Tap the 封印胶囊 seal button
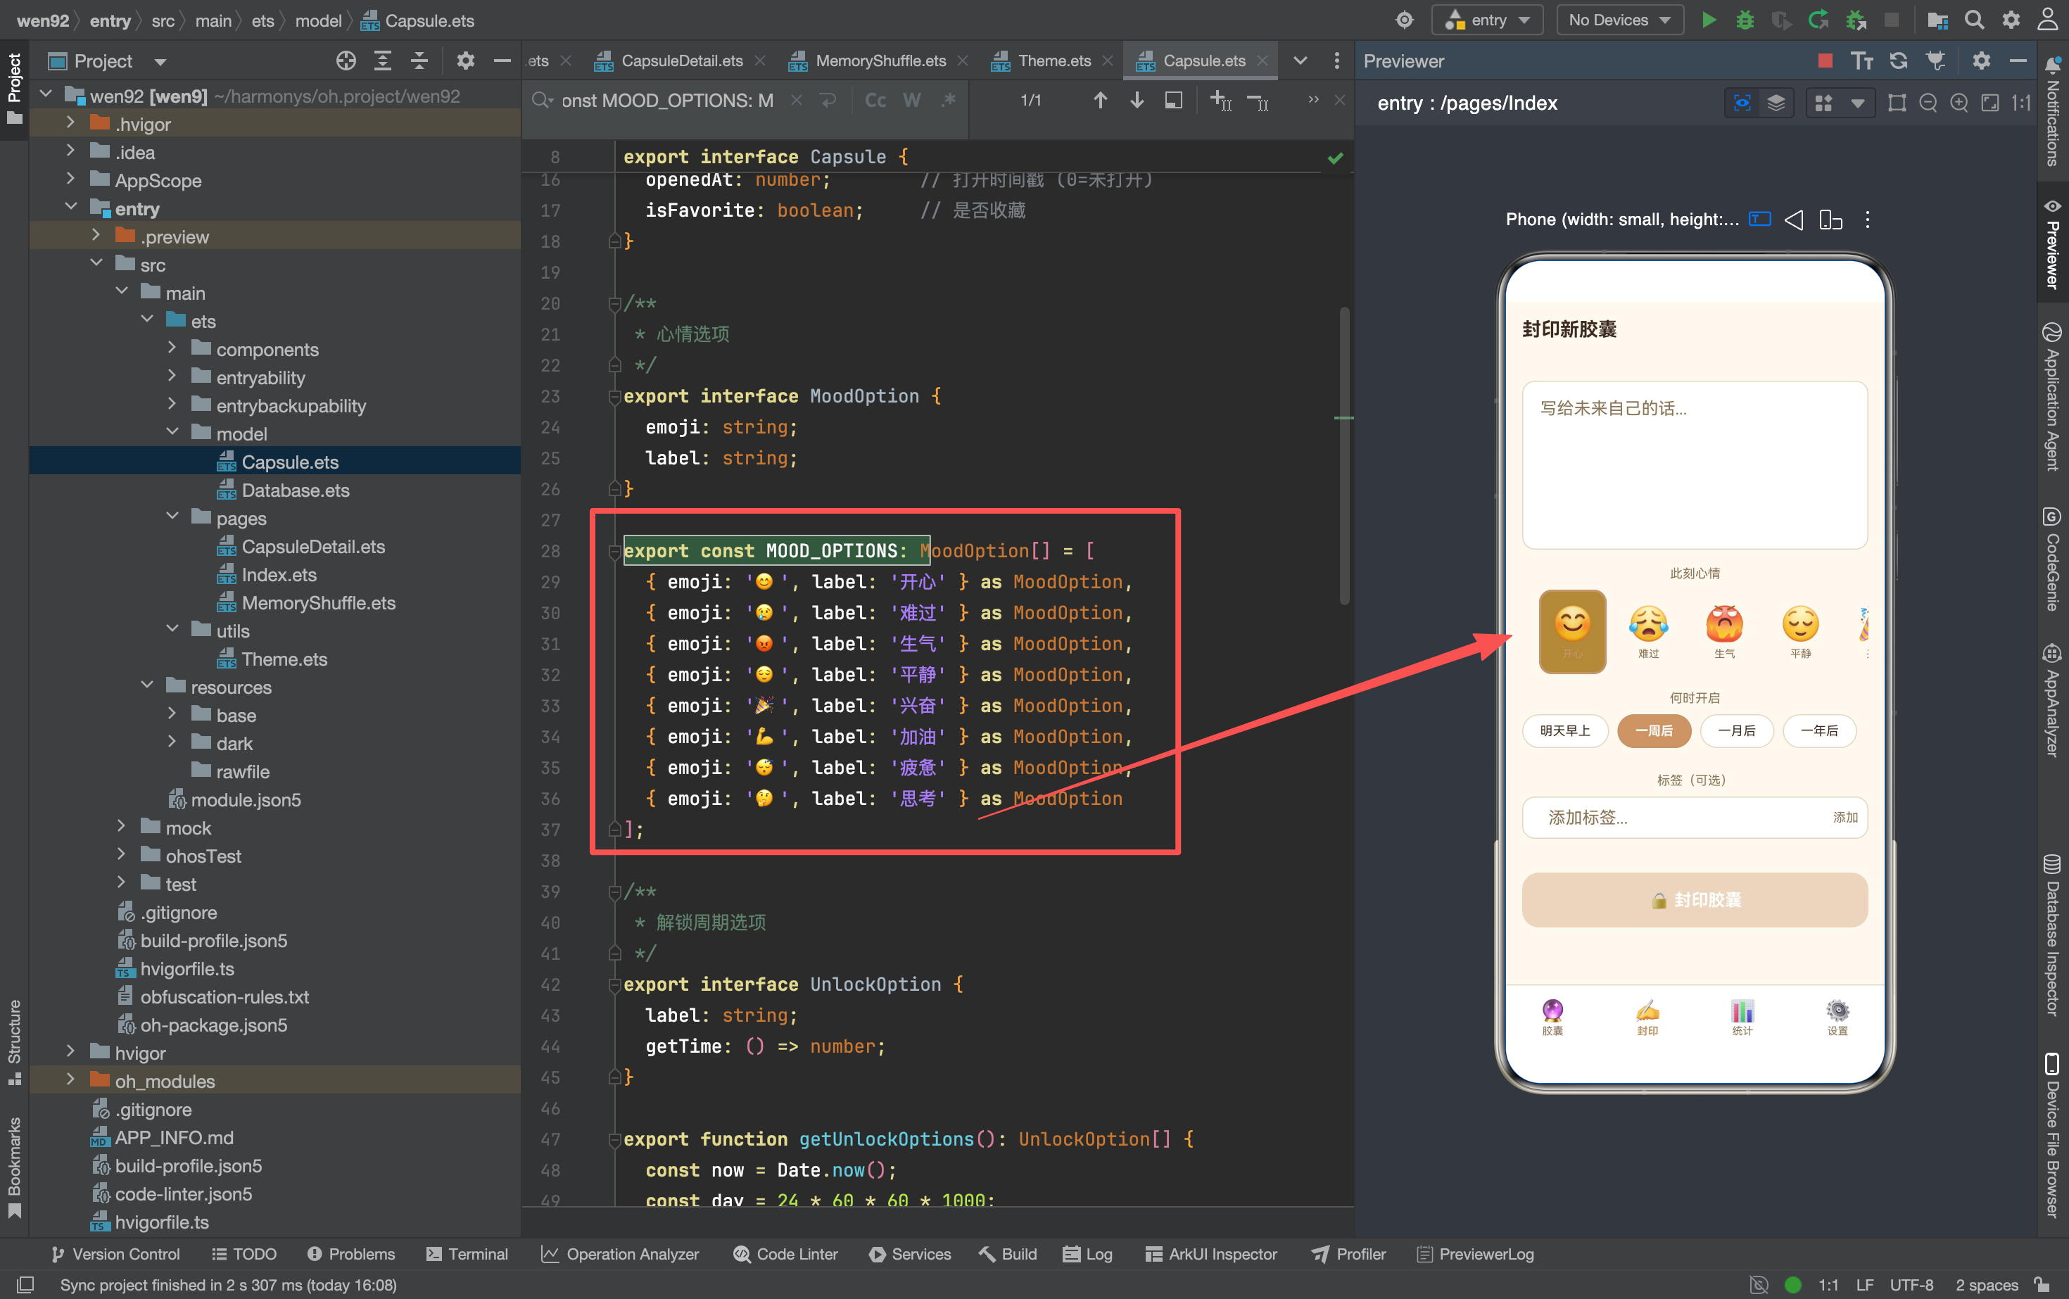This screenshot has width=2069, height=1299. point(1695,899)
